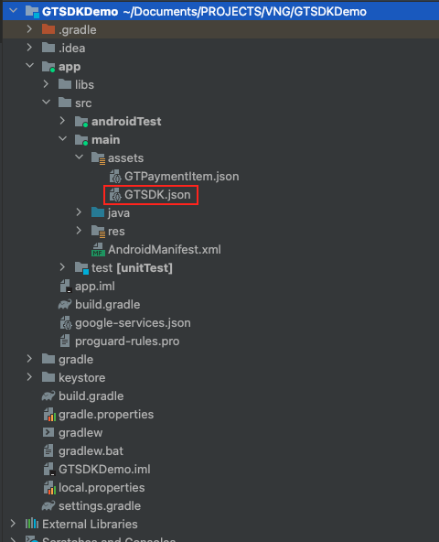Collapse the assets folder arrow
The height and width of the screenshot is (542, 439).
coord(79,157)
